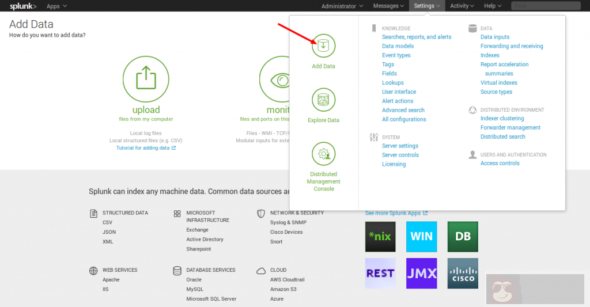Image resolution: width=590 pixels, height=307 pixels.
Task: Open the Activity dropdown
Action: [x=462, y=6]
